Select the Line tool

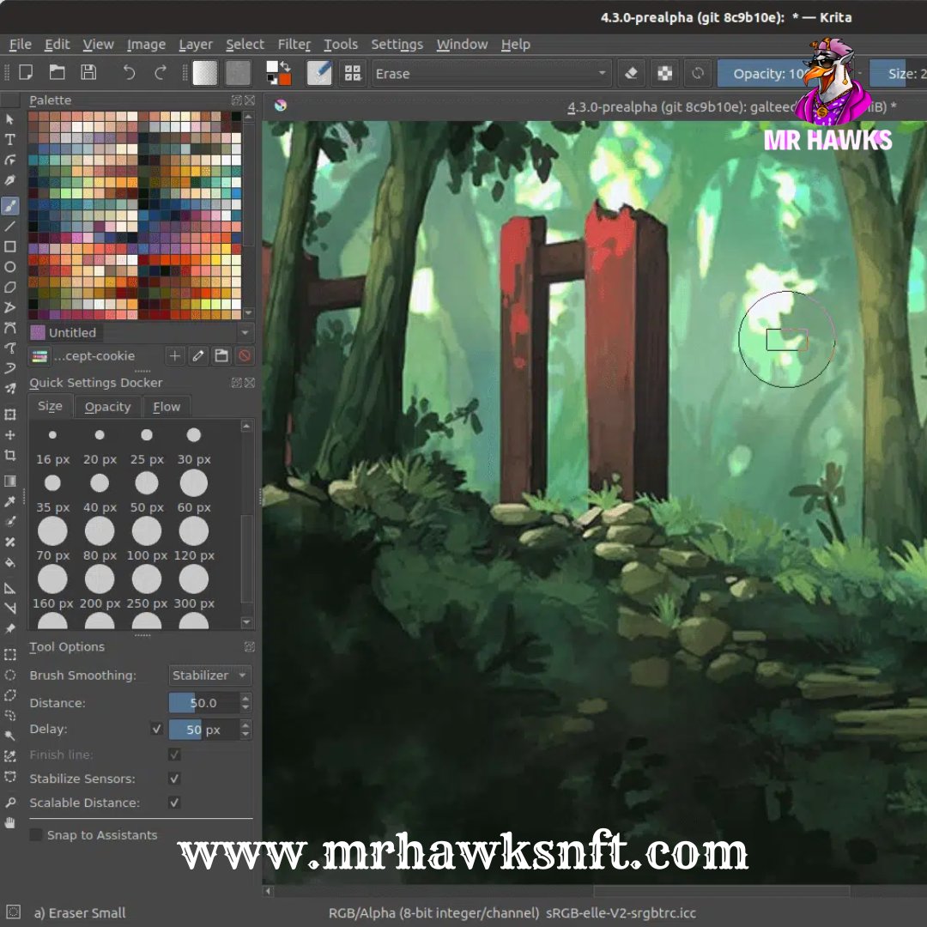10,227
